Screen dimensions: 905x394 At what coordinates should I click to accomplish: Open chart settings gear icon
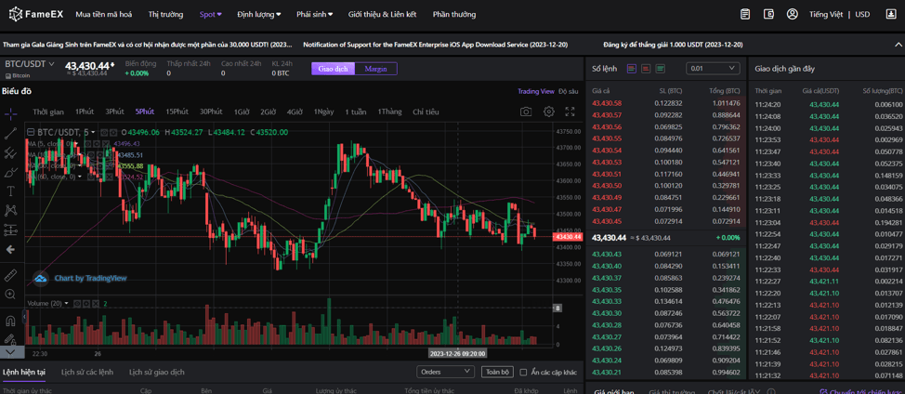point(548,112)
